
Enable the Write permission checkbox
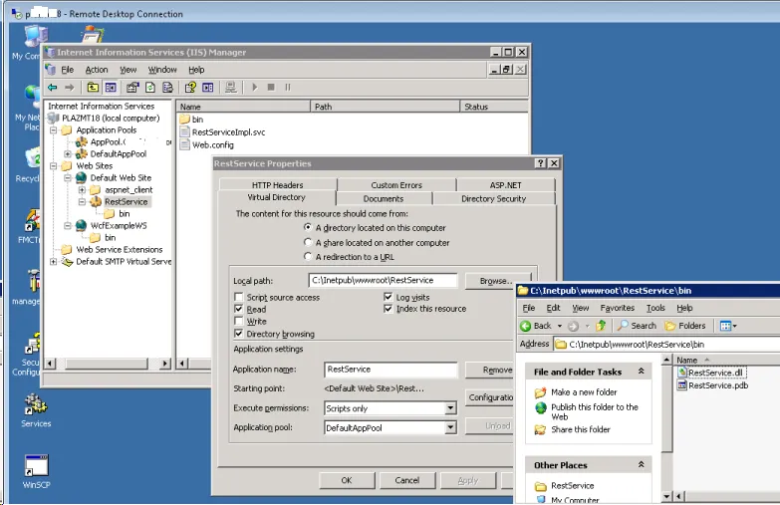pos(239,321)
